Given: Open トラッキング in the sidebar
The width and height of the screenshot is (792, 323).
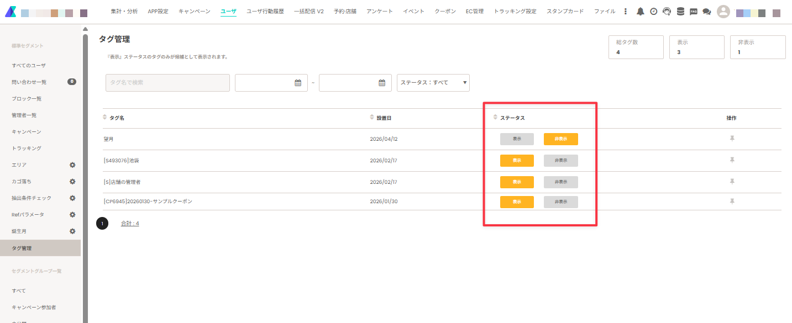Looking at the screenshot, I should tap(27, 149).
